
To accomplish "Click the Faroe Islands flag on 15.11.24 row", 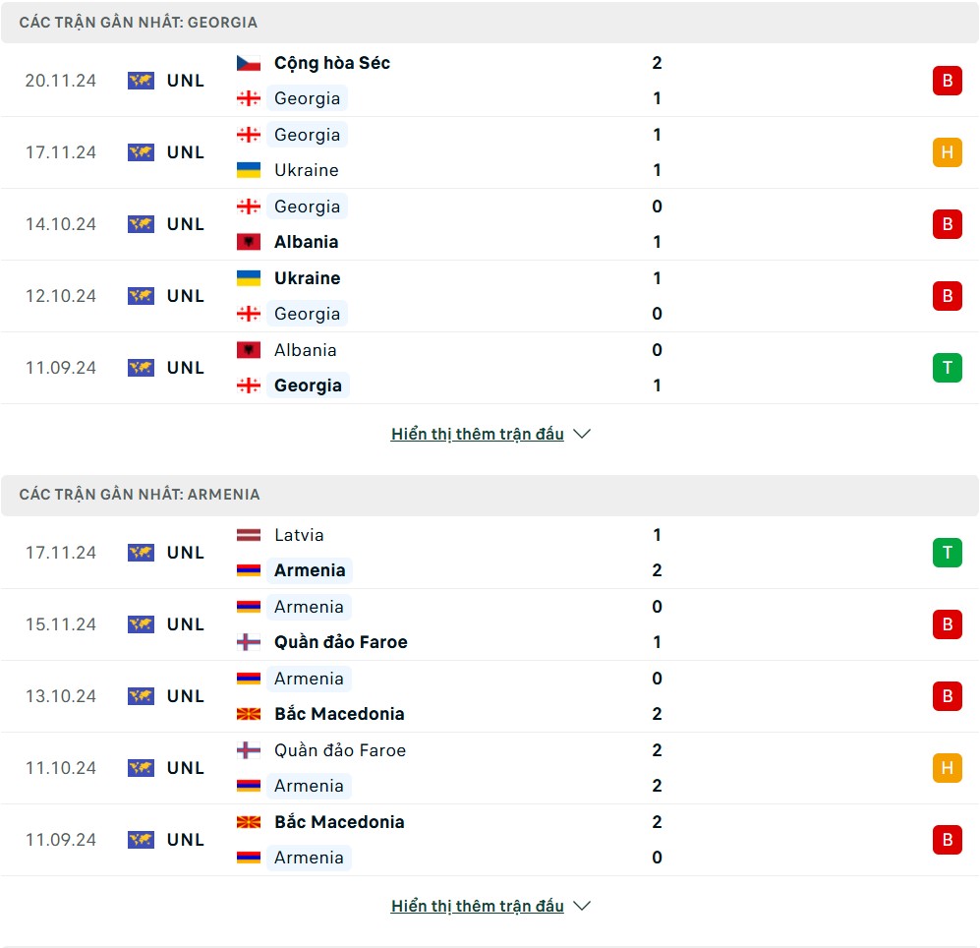I will [x=248, y=642].
